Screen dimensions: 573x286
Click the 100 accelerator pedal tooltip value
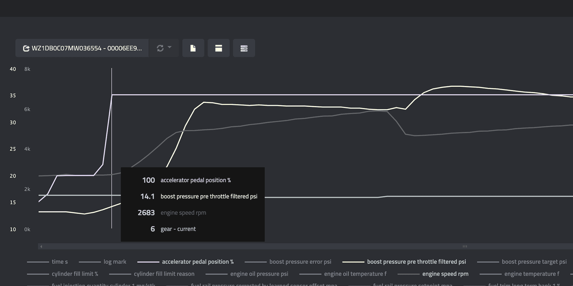click(148, 180)
